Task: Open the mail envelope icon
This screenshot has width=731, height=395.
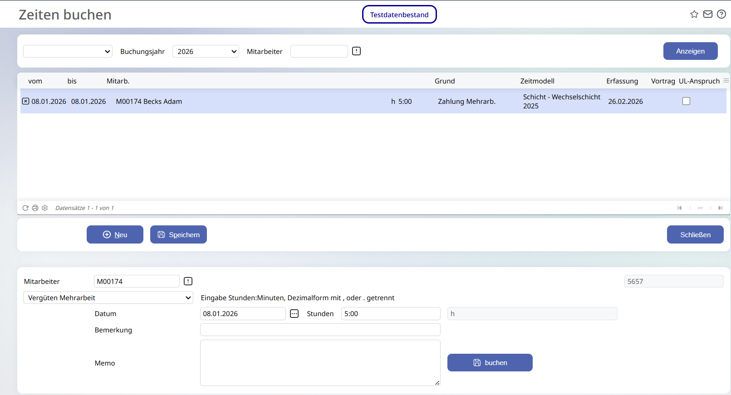Action: (x=708, y=14)
